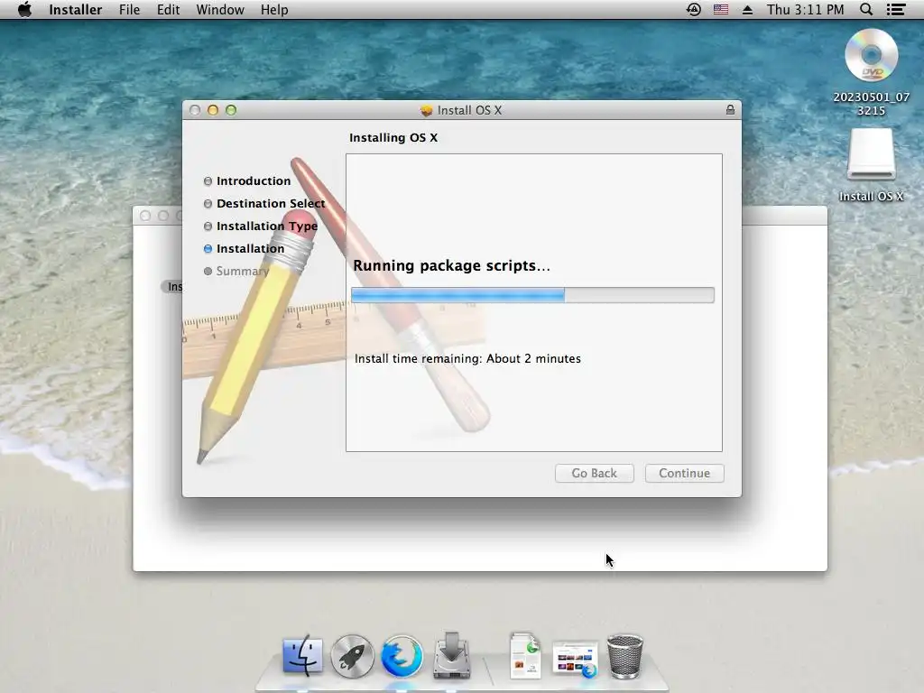This screenshot has width=924, height=693.
Task: Open the Apple menu
Action: (x=24, y=9)
